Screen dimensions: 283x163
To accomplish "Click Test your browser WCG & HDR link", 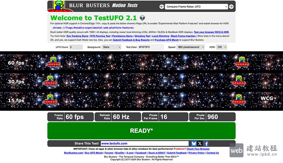I will pos(211,32).
